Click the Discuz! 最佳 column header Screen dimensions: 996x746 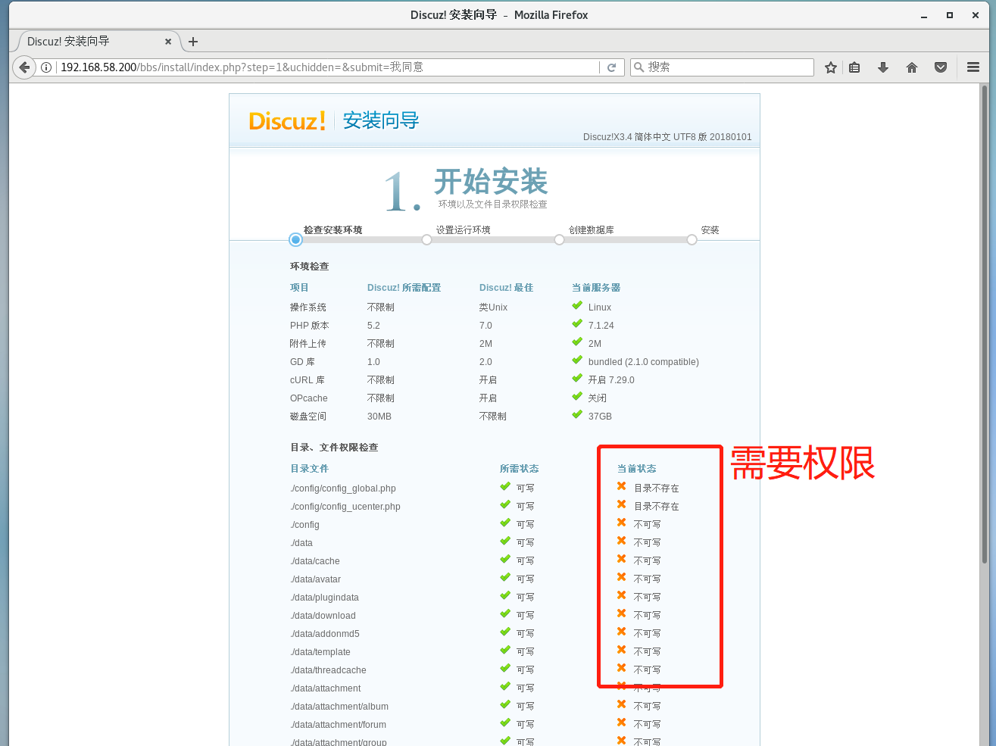506,288
